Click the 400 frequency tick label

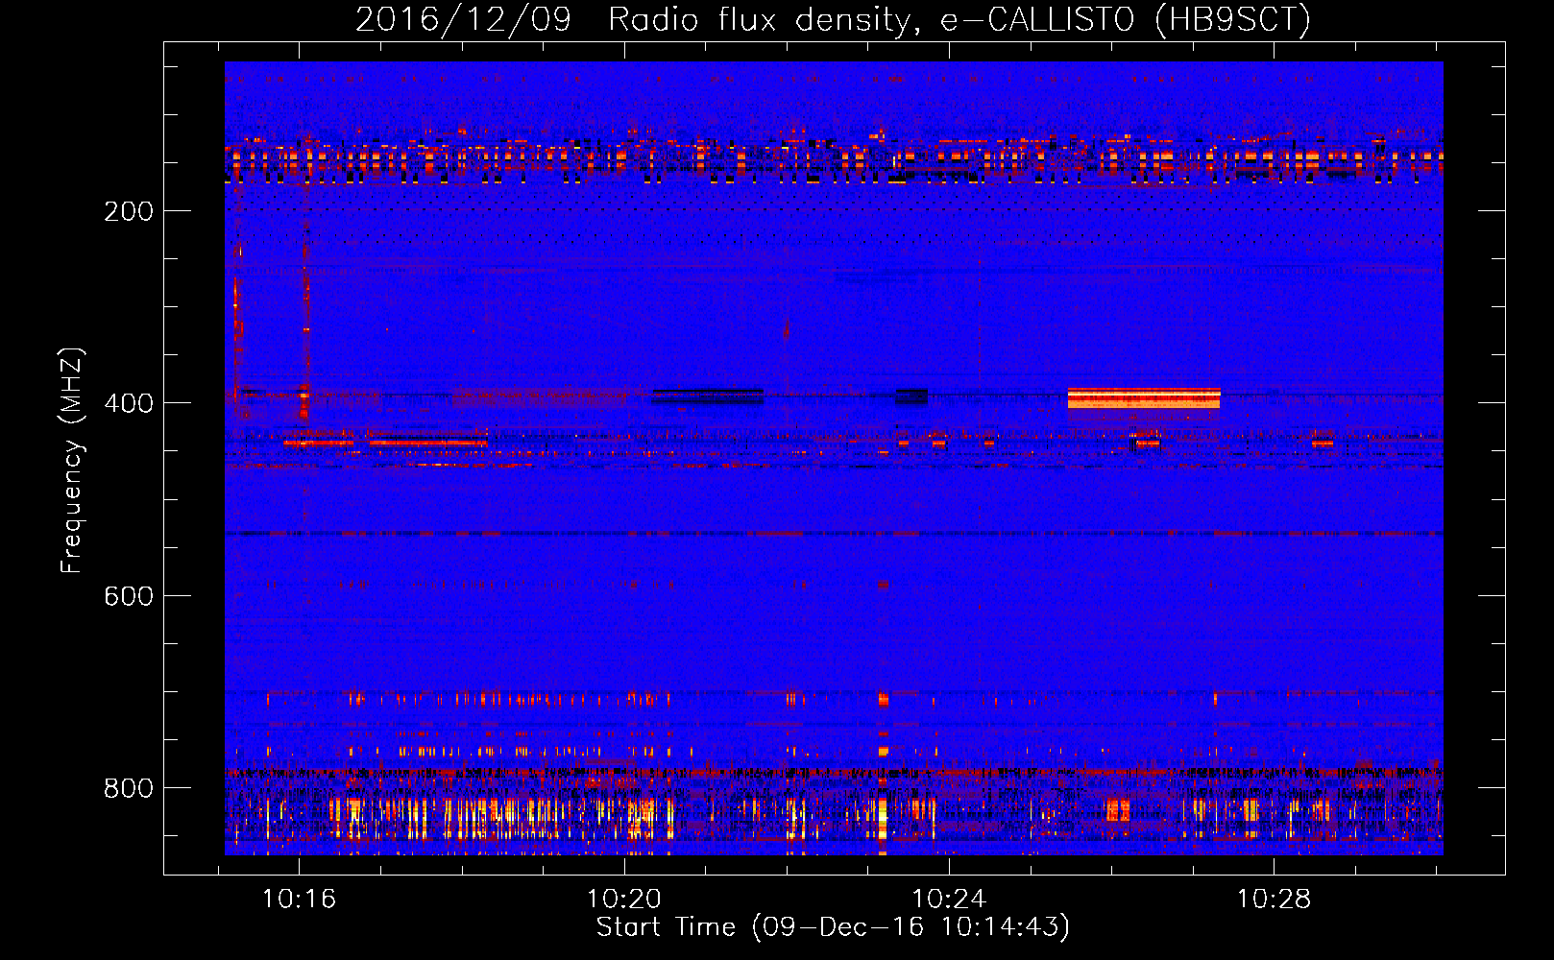point(129,403)
